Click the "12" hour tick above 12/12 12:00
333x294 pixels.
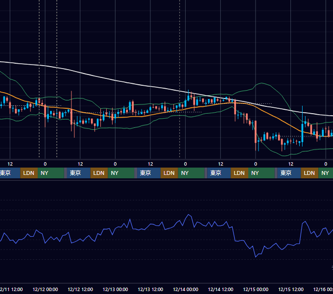point(80,164)
